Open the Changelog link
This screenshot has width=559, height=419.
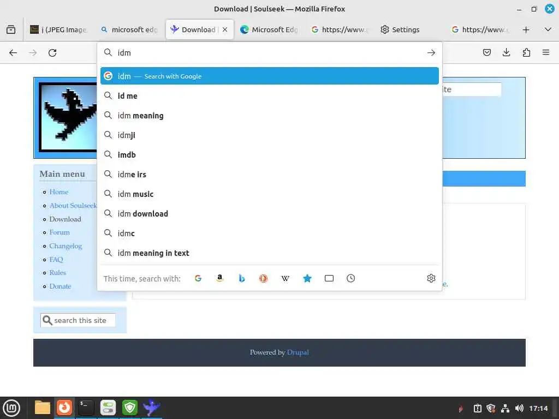(66, 246)
